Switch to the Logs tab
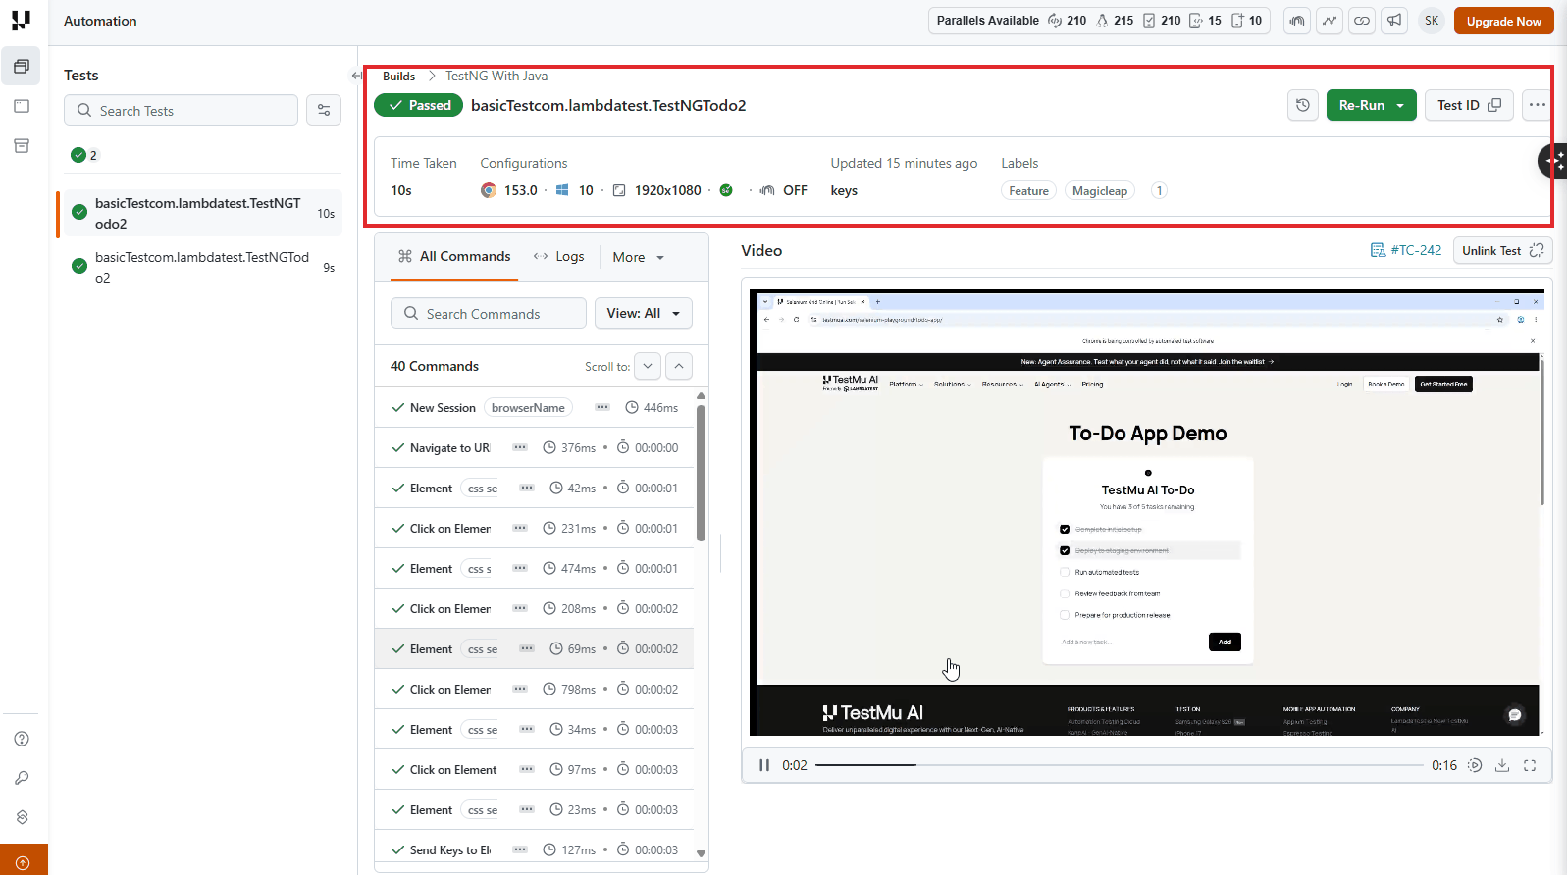The height and width of the screenshot is (875, 1567). coord(558,256)
